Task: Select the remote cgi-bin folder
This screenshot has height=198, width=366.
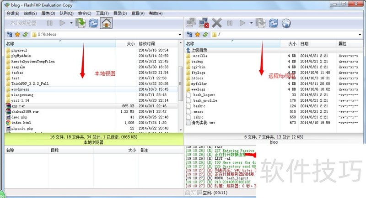Action: pos(198,67)
